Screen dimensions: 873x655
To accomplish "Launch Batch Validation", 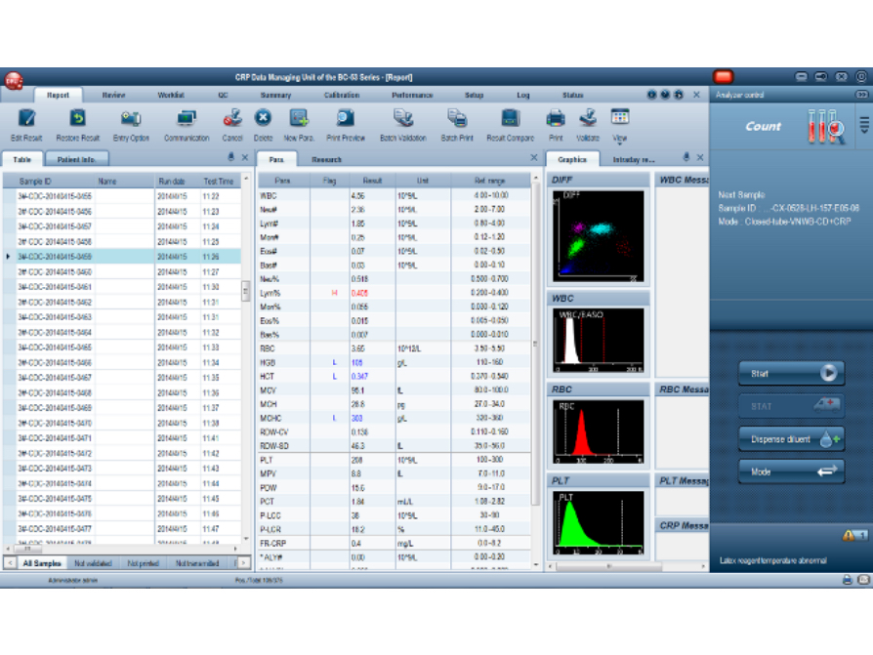I will [402, 119].
